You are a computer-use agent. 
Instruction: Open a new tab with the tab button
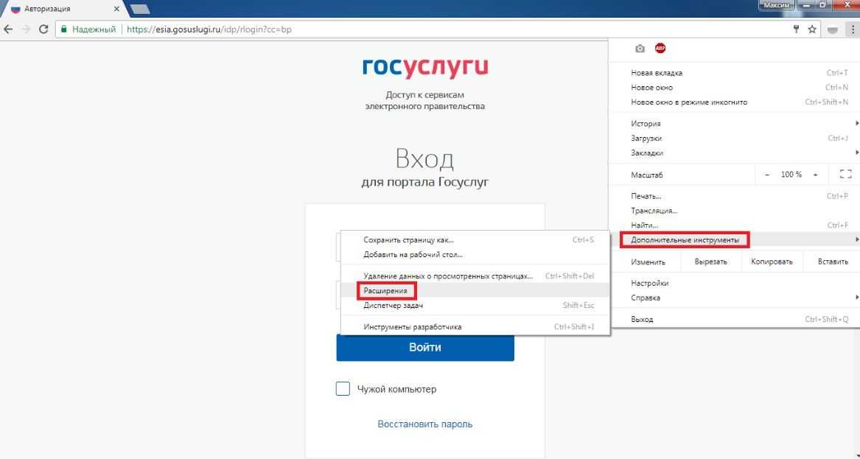[x=139, y=9]
